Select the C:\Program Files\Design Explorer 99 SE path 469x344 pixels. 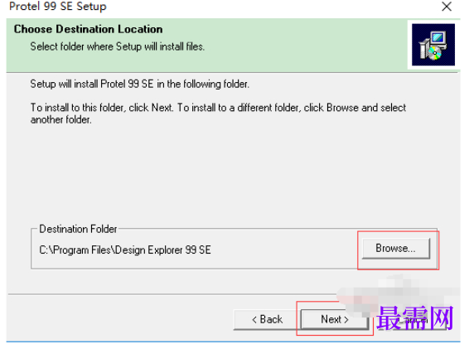[125, 250]
